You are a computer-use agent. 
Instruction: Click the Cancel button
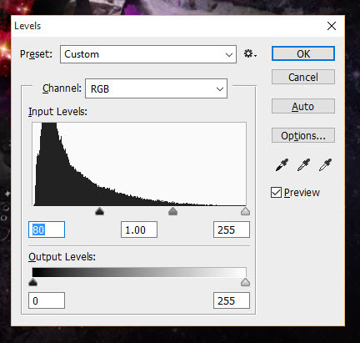(303, 77)
